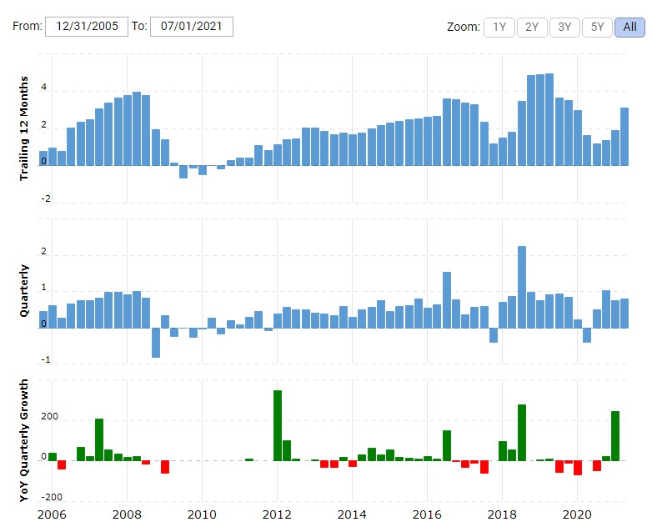Image resolution: width=652 pixels, height=522 pixels.
Task: Click the green YoY growth bar in 2021
Action: pyautogui.click(x=615, y=436)
